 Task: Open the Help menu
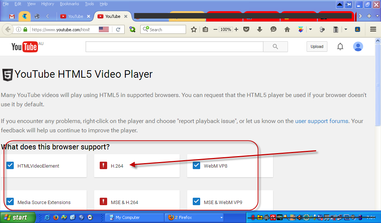point(104,4)
